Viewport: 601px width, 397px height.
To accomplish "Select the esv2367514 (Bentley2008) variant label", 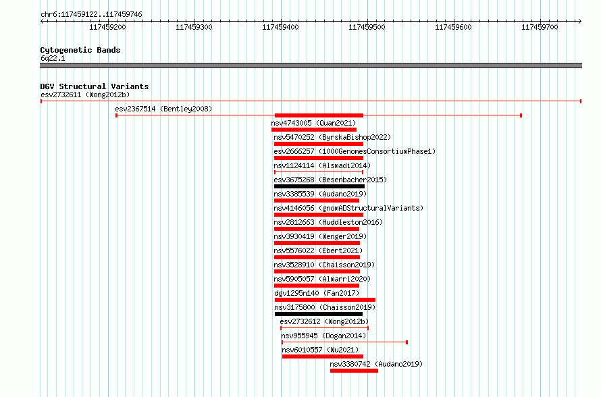I will [x=163, y=109].
